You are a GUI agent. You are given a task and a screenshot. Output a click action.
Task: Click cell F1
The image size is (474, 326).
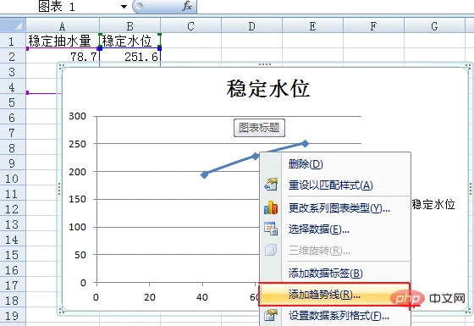(373, 41)
